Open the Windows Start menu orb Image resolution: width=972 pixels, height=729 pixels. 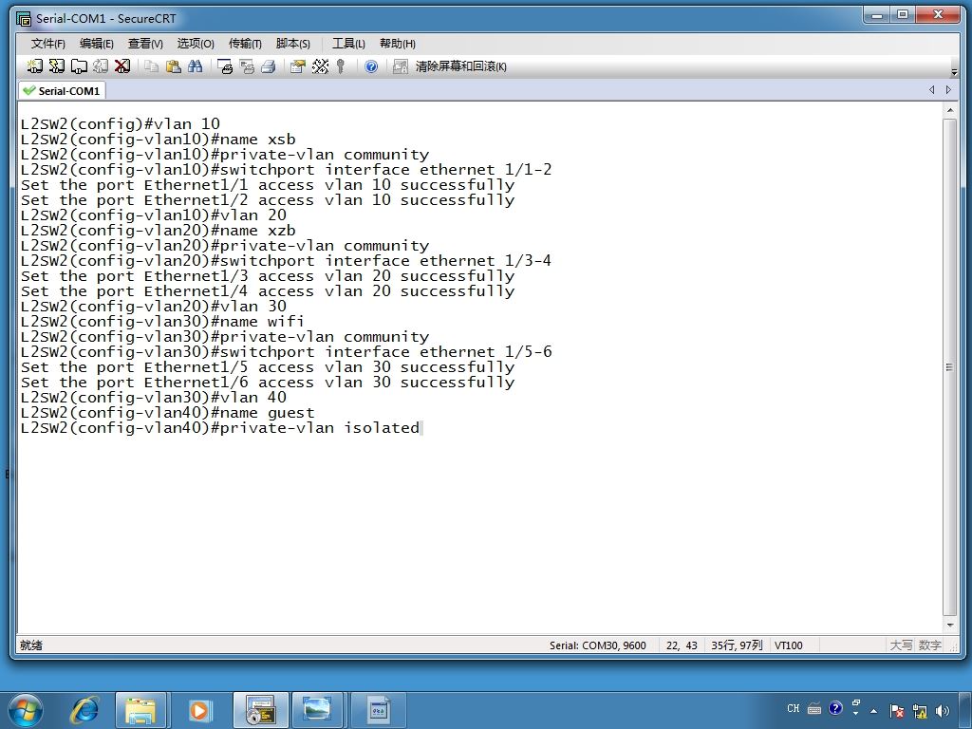coord(26,710)
